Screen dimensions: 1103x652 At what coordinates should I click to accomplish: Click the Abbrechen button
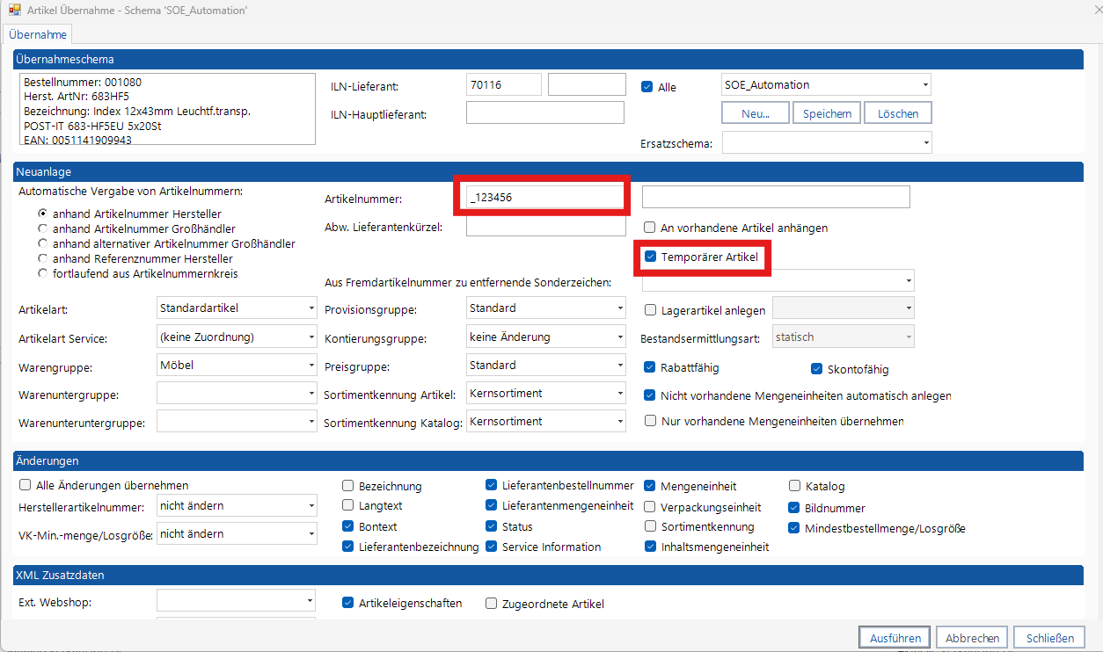(x=972, y=638)
